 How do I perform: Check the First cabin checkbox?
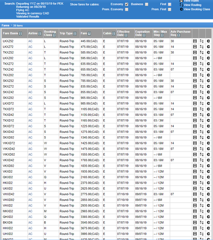point(169,4)
